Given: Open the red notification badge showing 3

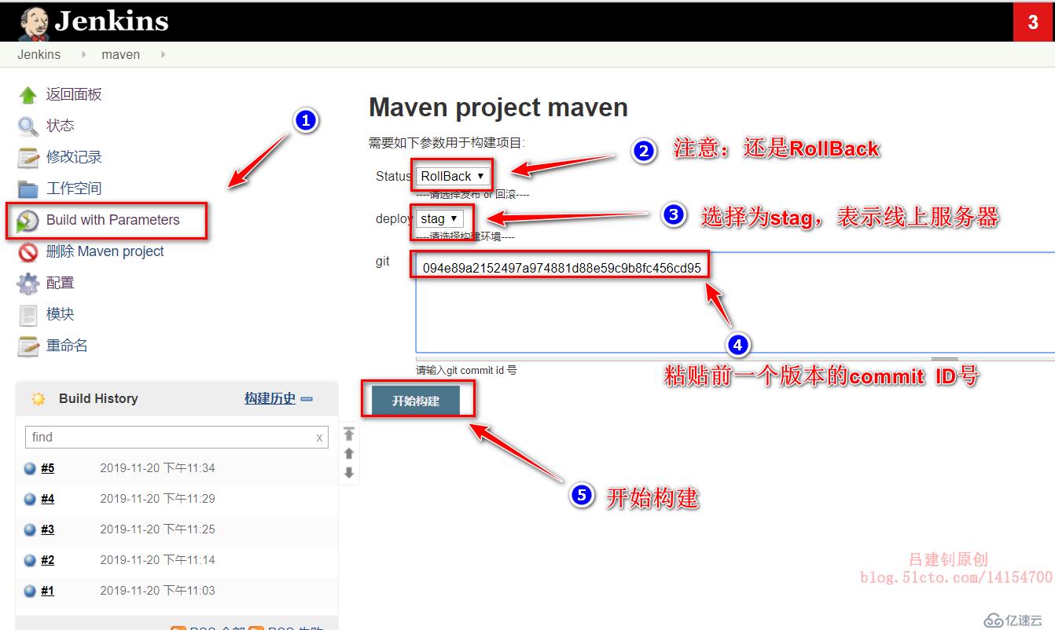Looking at the screenshot, I should point(1034,23).
